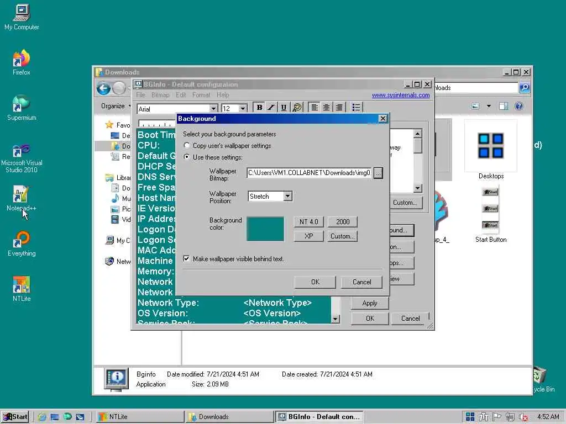
Task: Click the search icon in the Downloads window
Action: (525, 88)
